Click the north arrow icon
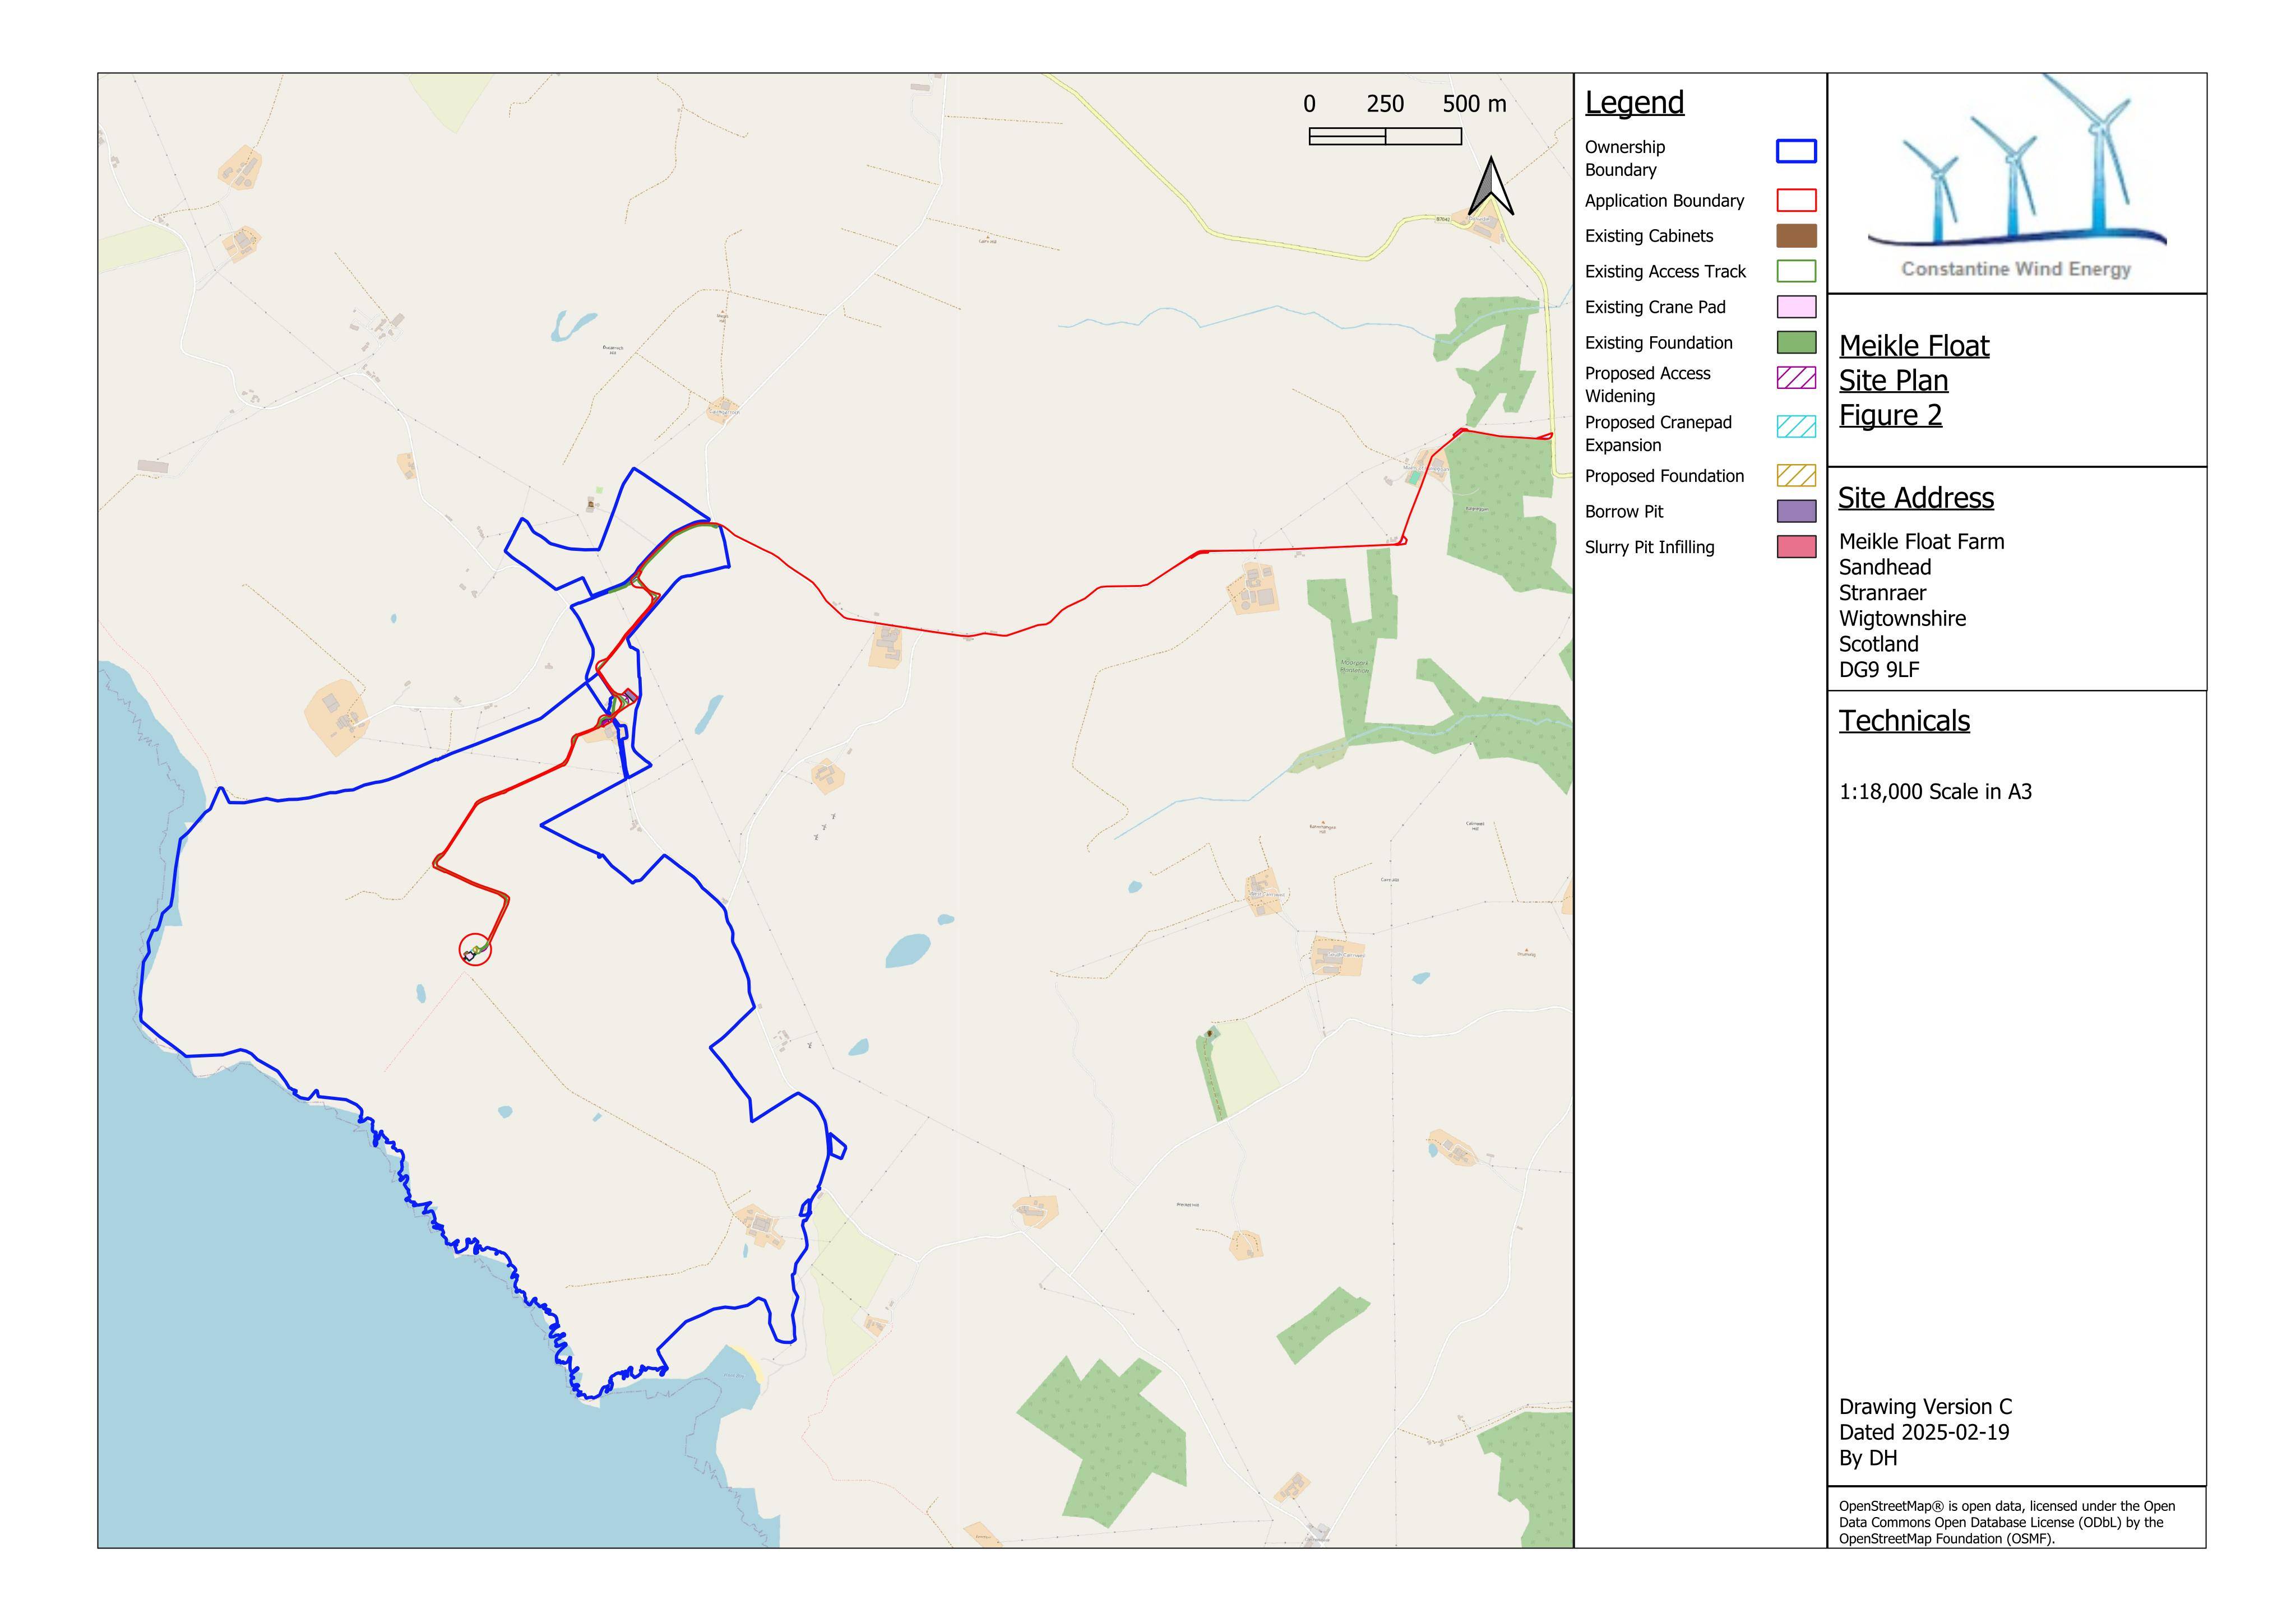This screenshot has height=1623, width=2296. coord(1491,186)
